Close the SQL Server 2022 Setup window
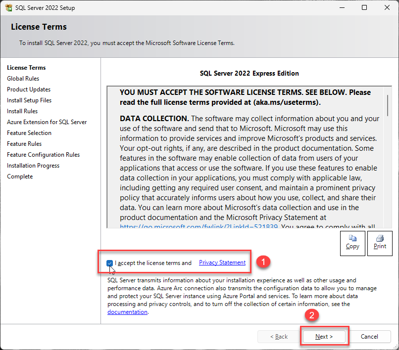The height and width of the screenshot is (350, 399). [387, 8]
